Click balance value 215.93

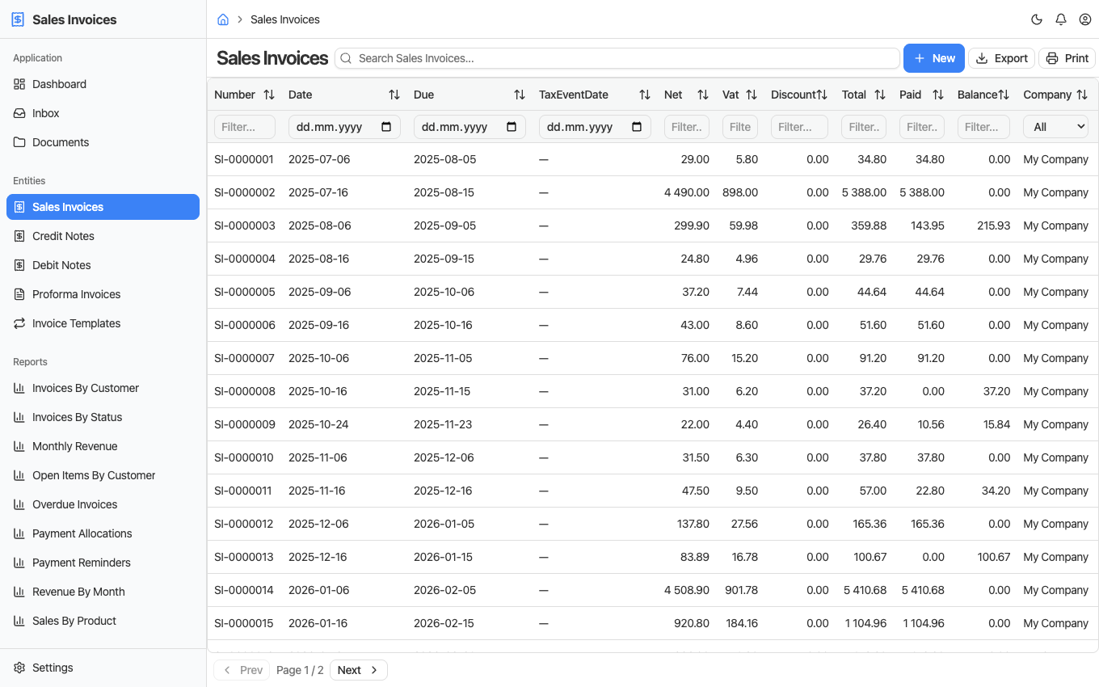(993, 225)
